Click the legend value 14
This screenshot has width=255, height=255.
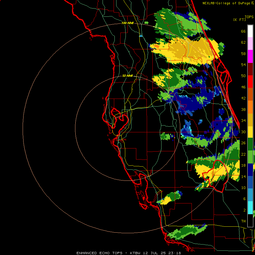pos(243,177)
